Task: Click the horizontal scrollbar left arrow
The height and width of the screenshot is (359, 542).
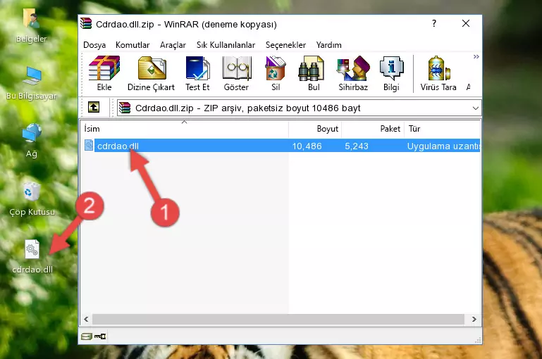Action: click(x=86, y=320)
